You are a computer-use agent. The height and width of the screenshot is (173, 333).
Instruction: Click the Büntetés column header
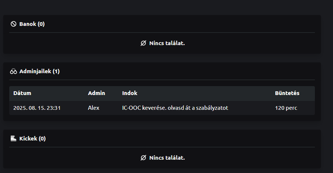pos(287,93)
